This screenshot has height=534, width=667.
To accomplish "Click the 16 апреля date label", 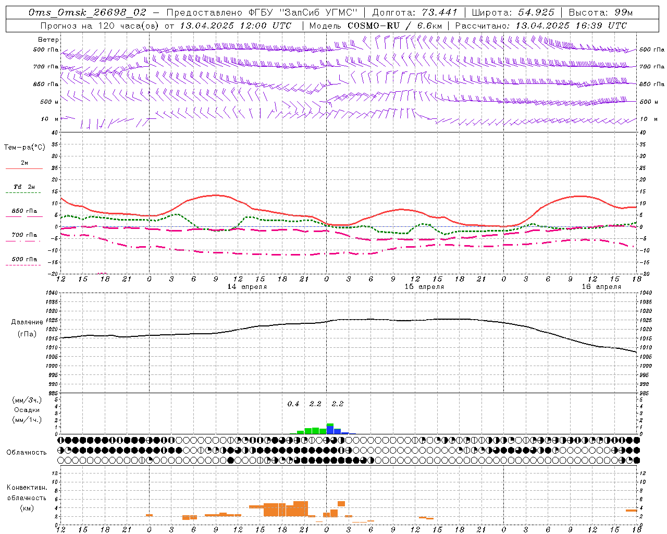I will 601,287.
